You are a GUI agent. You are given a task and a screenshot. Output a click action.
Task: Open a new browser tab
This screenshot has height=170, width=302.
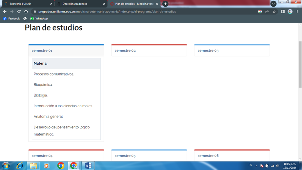point(165,4)
